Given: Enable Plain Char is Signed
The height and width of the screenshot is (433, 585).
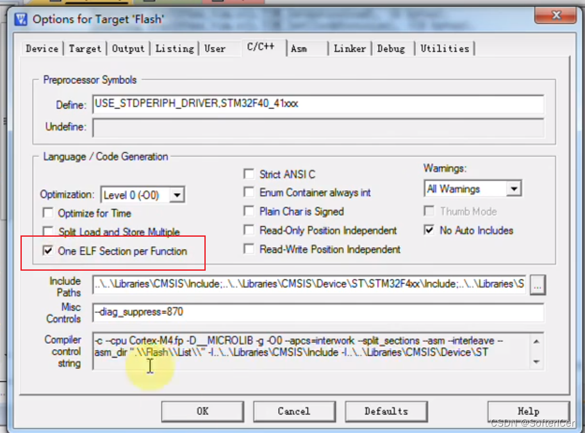Looking at the screenshot, I should pyautogui.click(x=249, y=211).
